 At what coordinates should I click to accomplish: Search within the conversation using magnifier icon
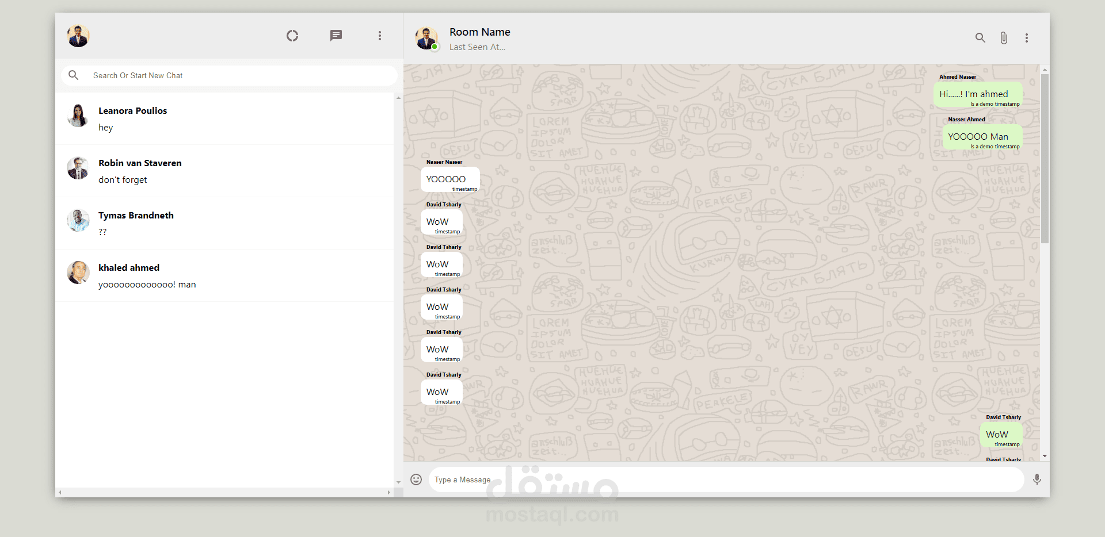980,38
